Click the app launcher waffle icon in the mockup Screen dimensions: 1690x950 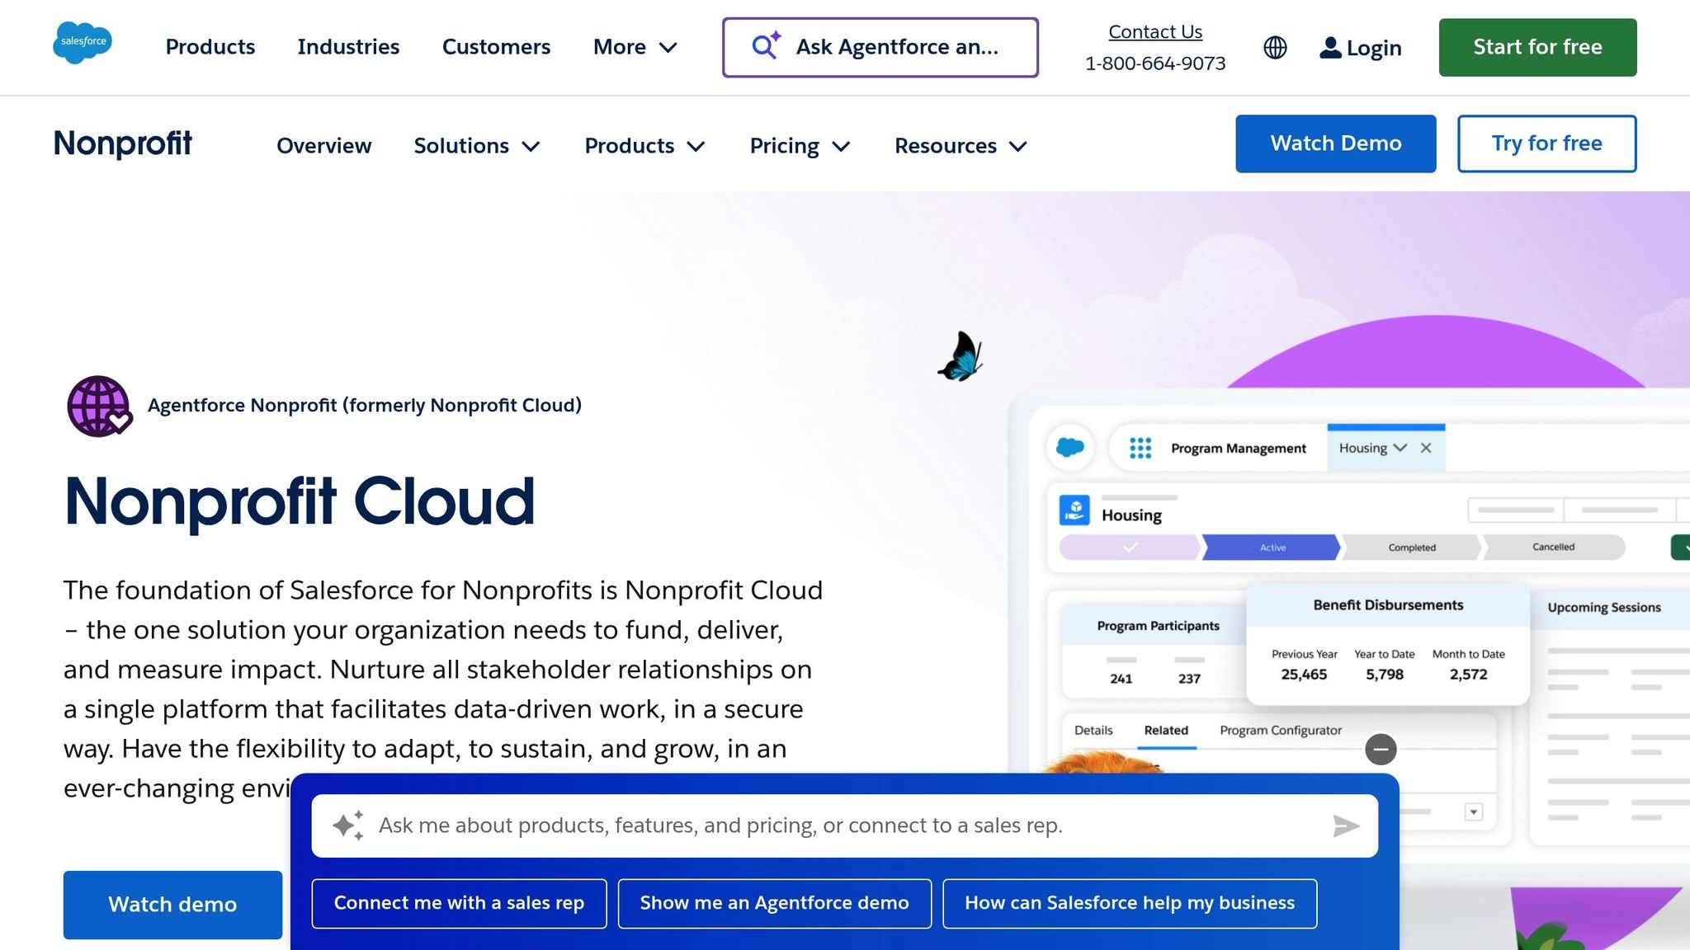pos(1140,448)
